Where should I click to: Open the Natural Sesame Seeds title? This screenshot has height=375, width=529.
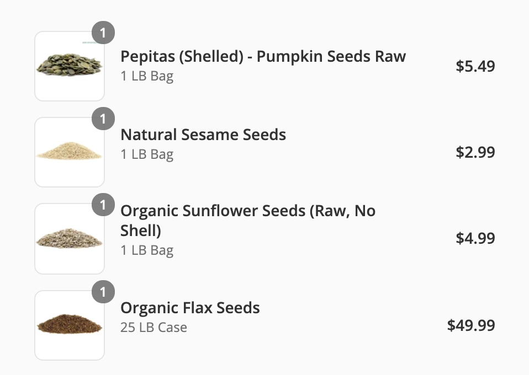(203, 135)
